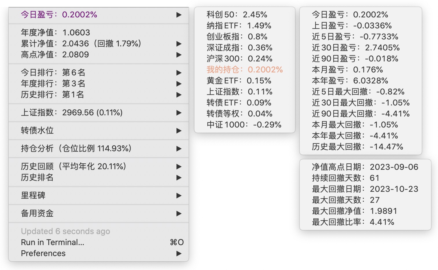
Task: Open the 年度排行 submenu arrow
Action: pyautogui.click(x=179, y=84)
